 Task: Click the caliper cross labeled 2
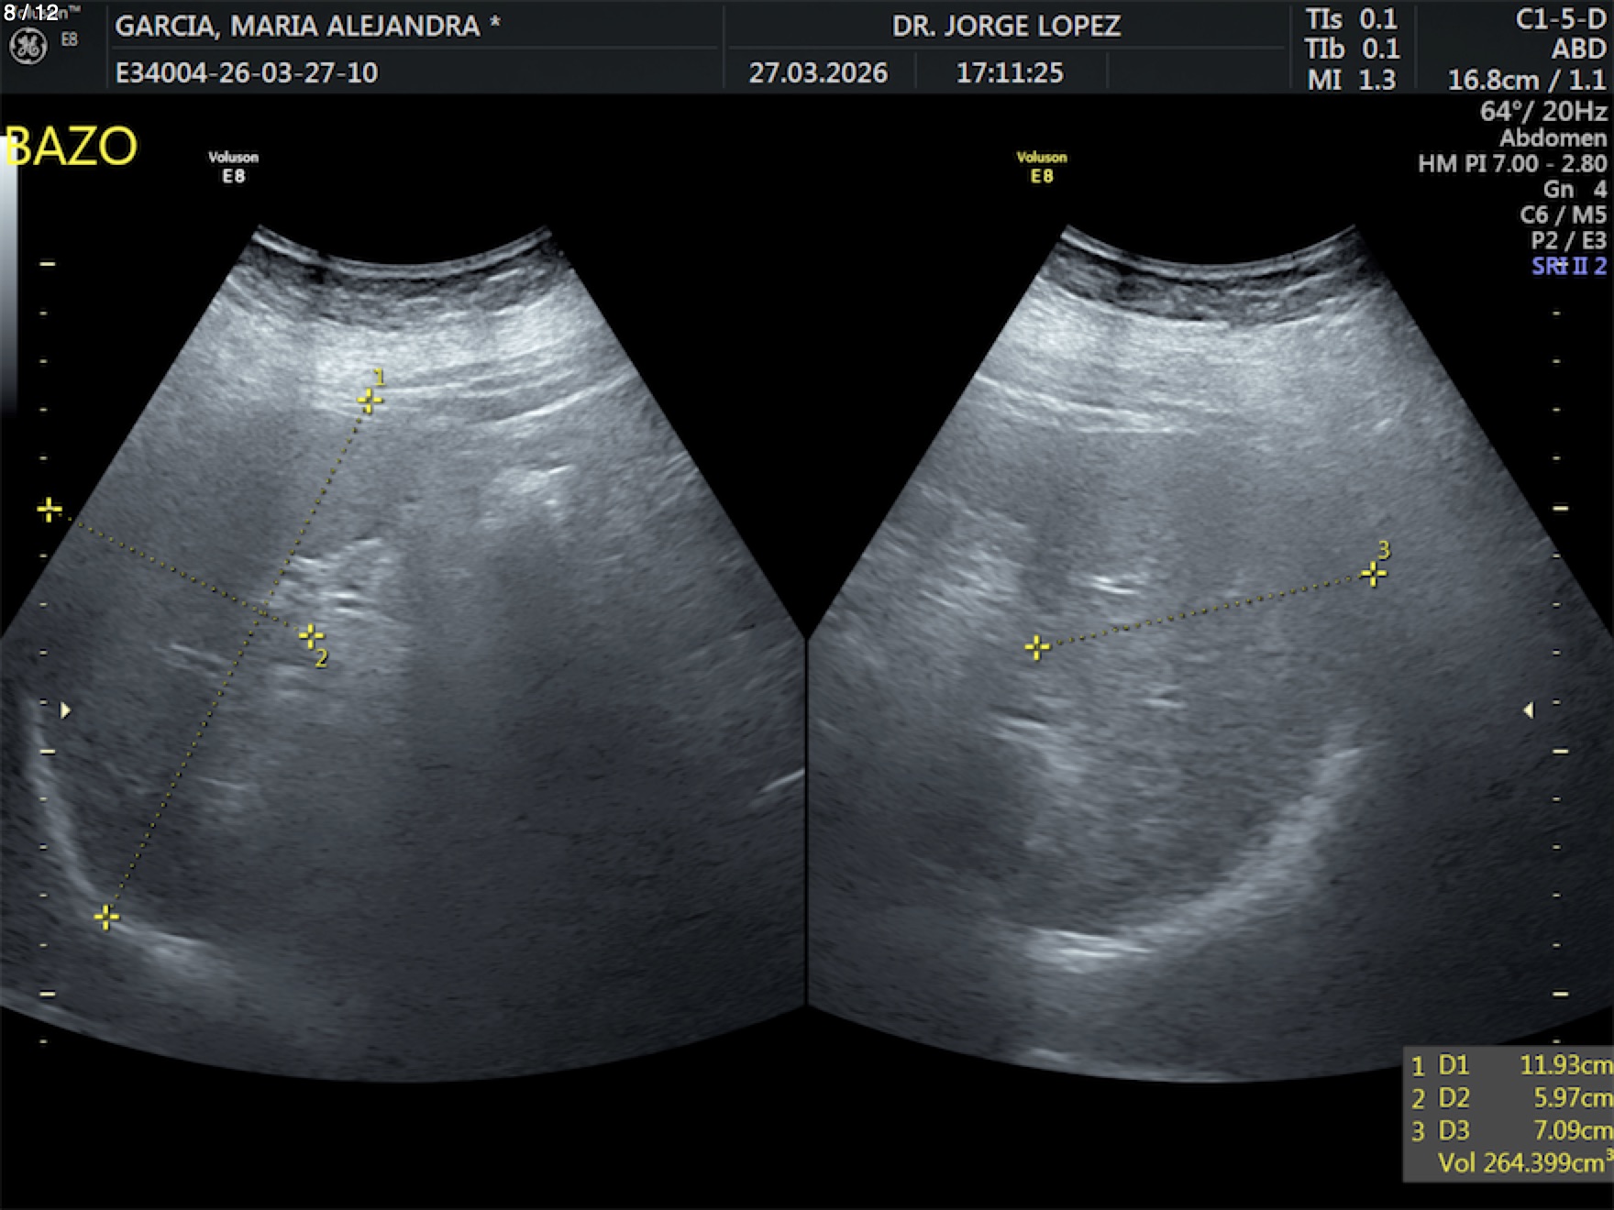click(311, 636)
